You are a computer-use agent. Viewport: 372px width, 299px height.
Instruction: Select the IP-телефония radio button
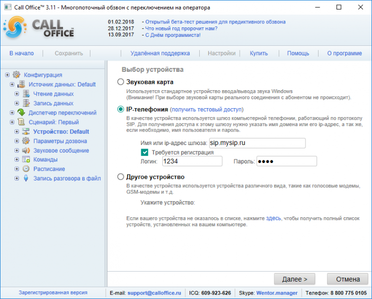(x=120, y=109)
